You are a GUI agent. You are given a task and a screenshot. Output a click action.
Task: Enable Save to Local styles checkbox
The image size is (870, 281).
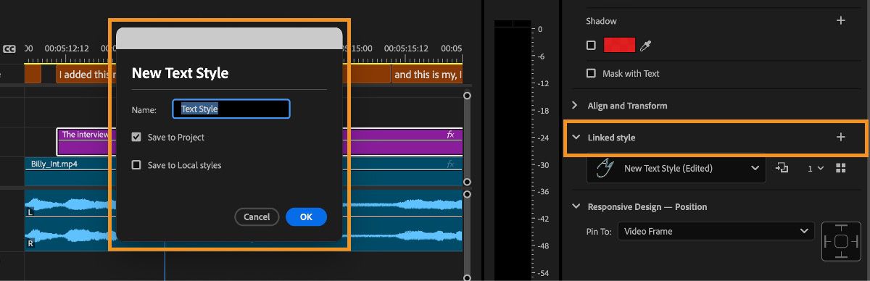[x=136, y=165]
